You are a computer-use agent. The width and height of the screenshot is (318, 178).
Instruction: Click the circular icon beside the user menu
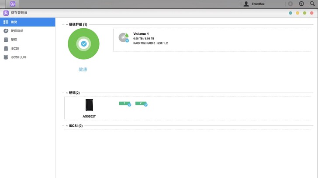click(290, 4)
